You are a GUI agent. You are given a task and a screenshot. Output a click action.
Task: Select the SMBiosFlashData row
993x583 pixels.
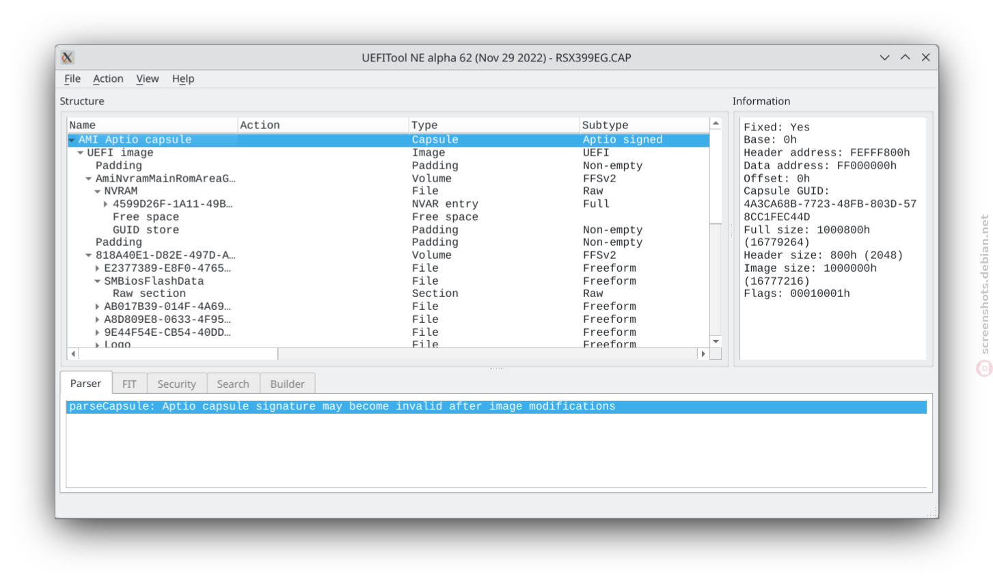tap(388, 281)
